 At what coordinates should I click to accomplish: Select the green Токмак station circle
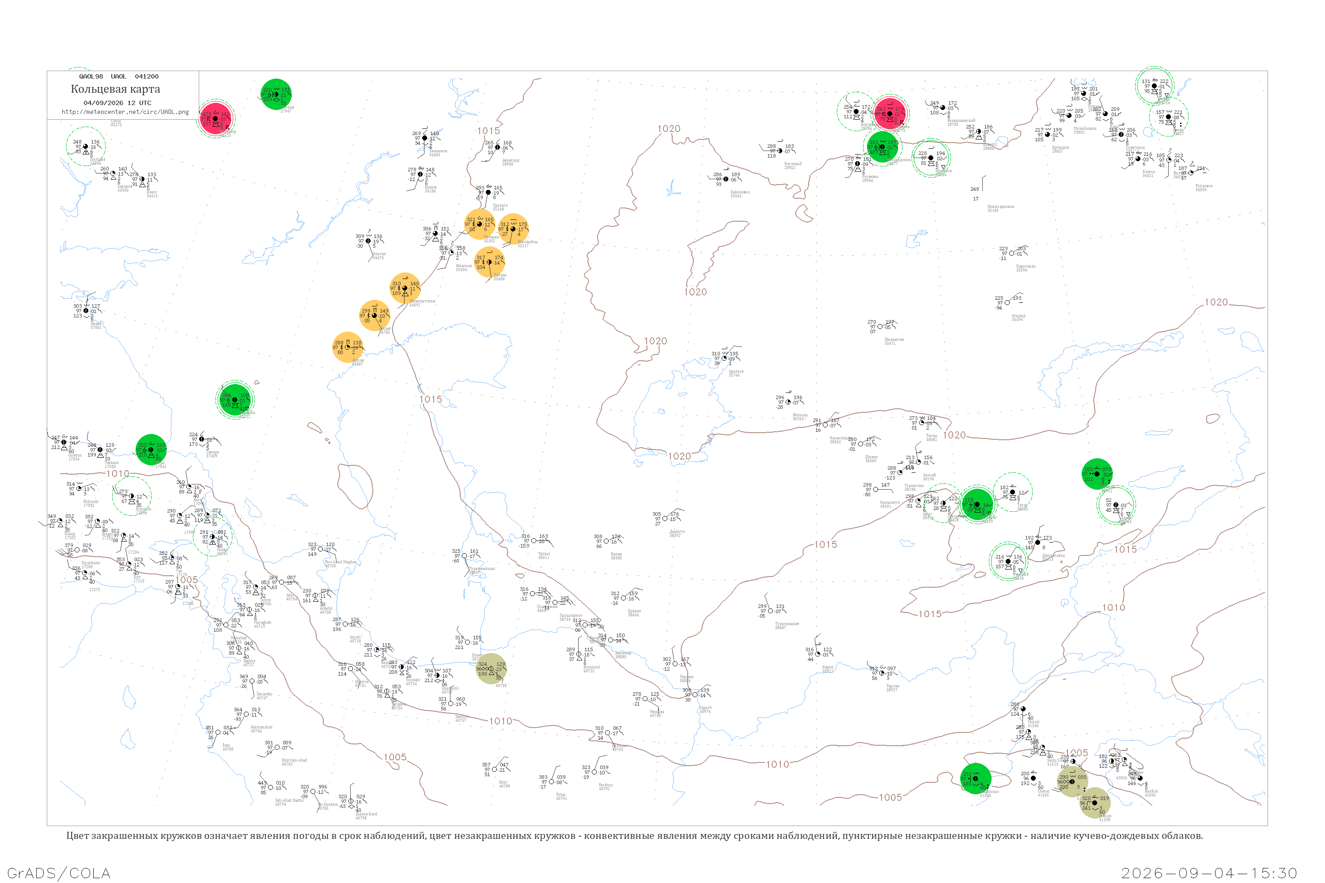(x=1098, y=474)
